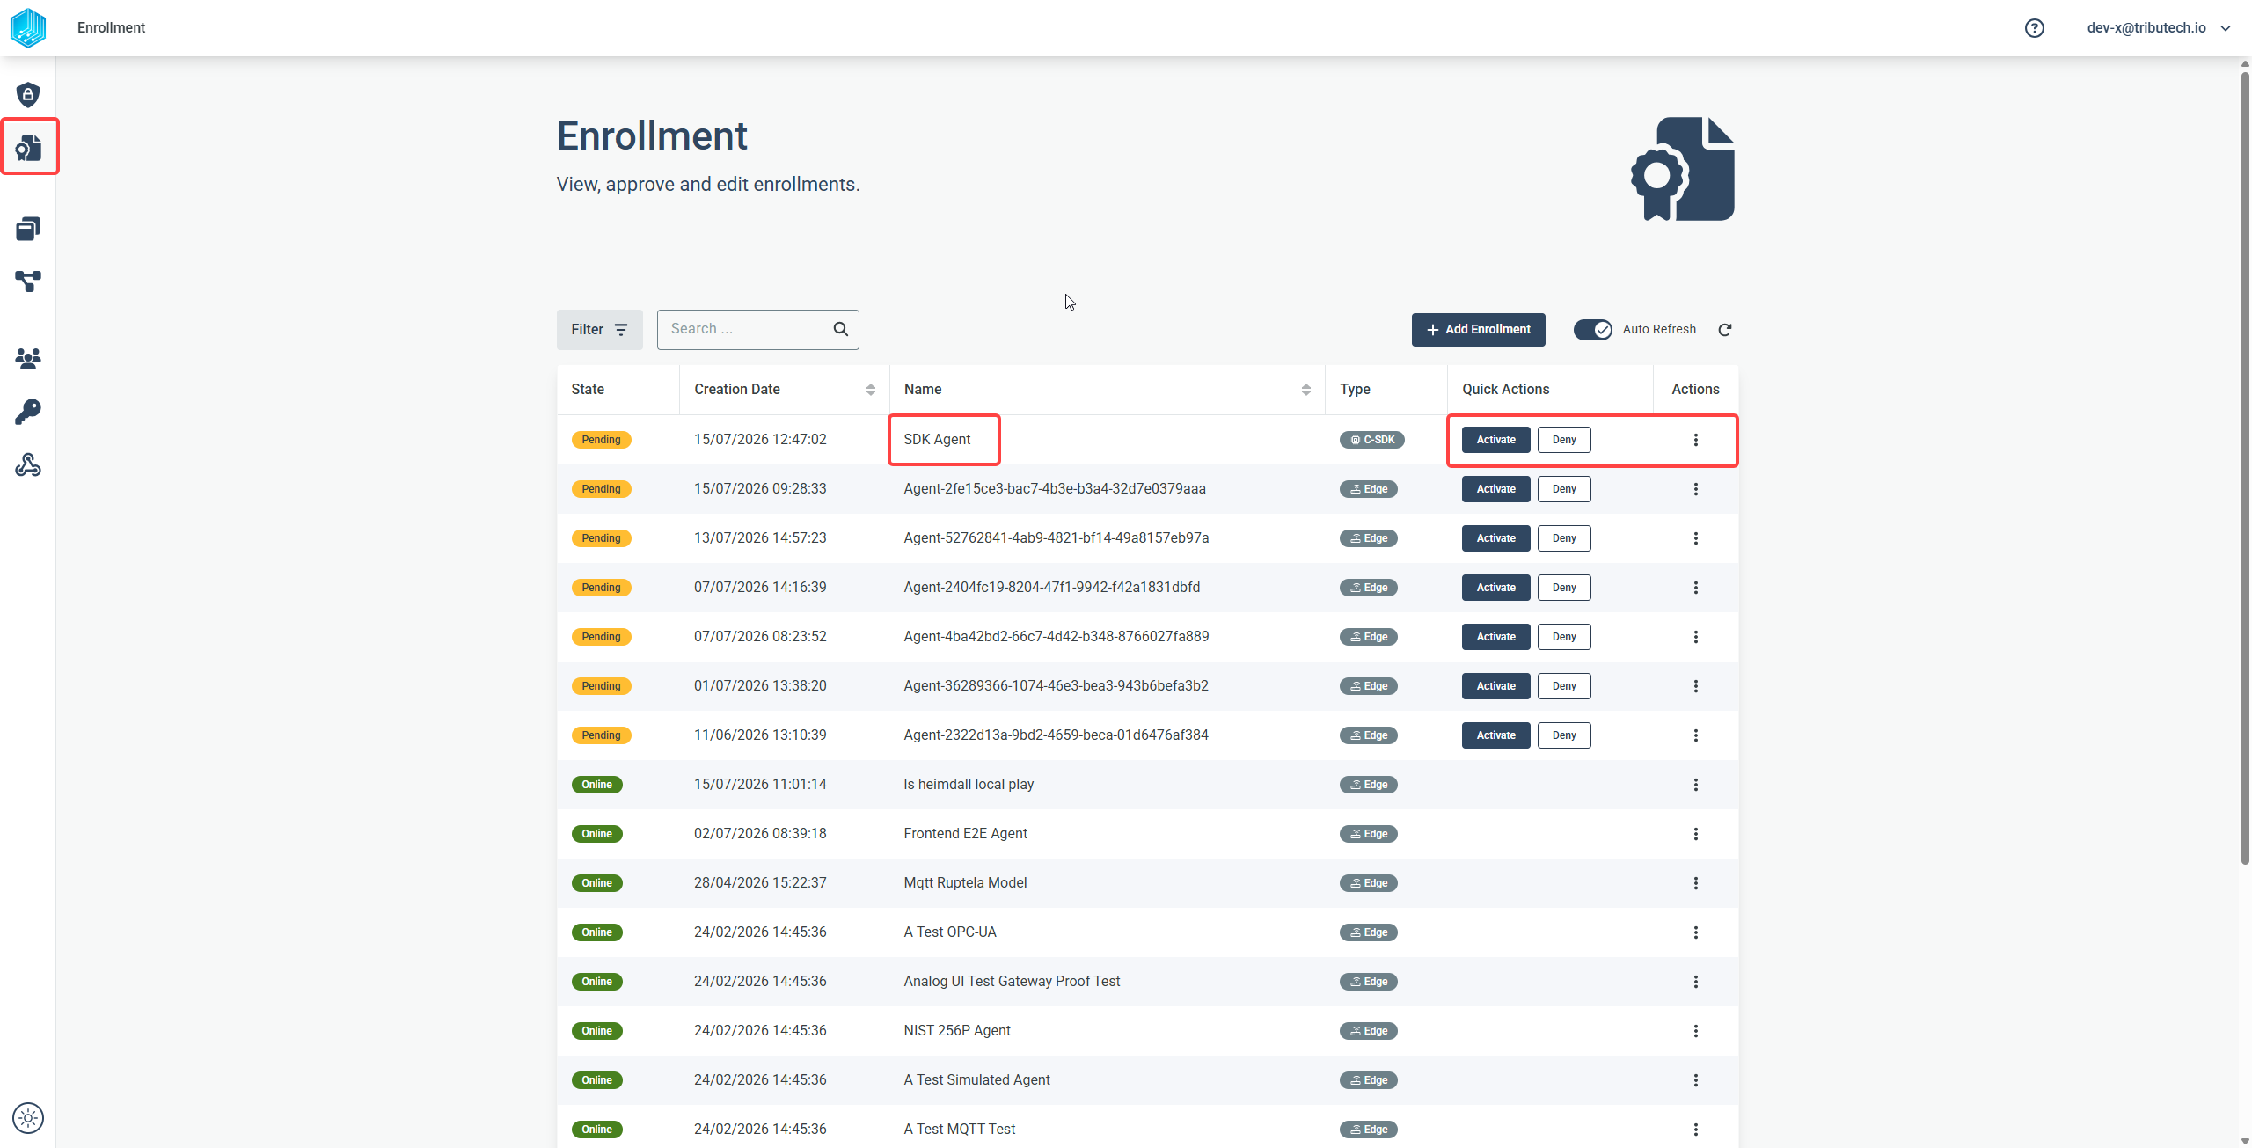
Task: Open actions menu for A Test MQTT Test
Action: pyautogui.click(x=1696, y=1130)
